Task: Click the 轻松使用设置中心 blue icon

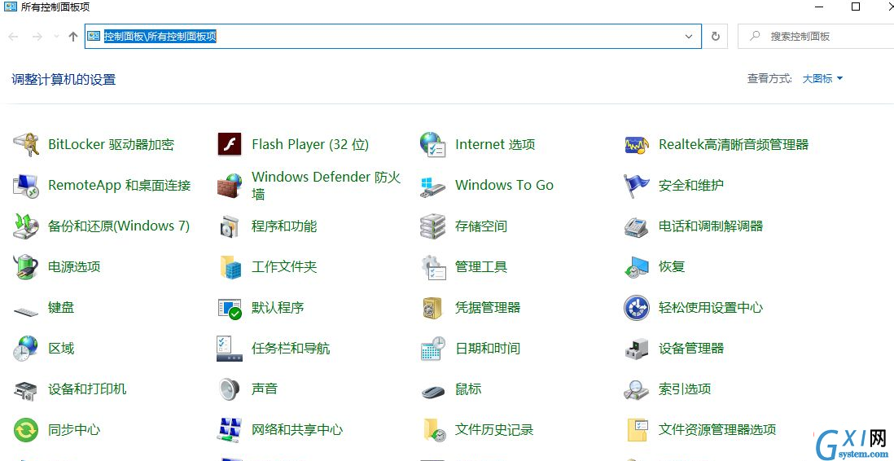Action: (x=637, y=308)
